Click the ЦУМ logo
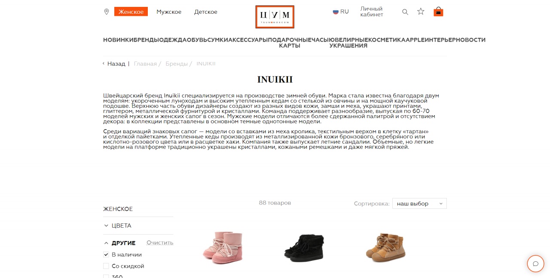 [275, 17]
